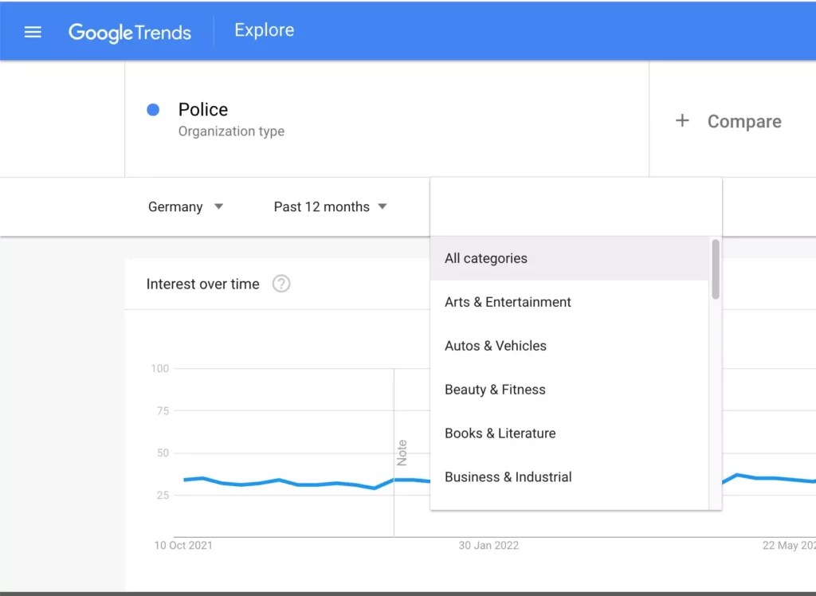The height and width of the screenshot is (596, 816).
Task: Click the Google Trends logo
Action: pyautogui.click(x=129, y=33)
